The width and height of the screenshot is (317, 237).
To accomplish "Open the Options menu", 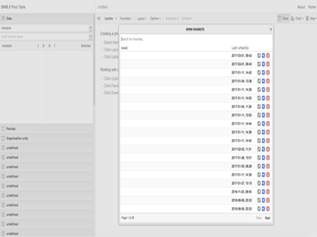I will click(155, 18).
